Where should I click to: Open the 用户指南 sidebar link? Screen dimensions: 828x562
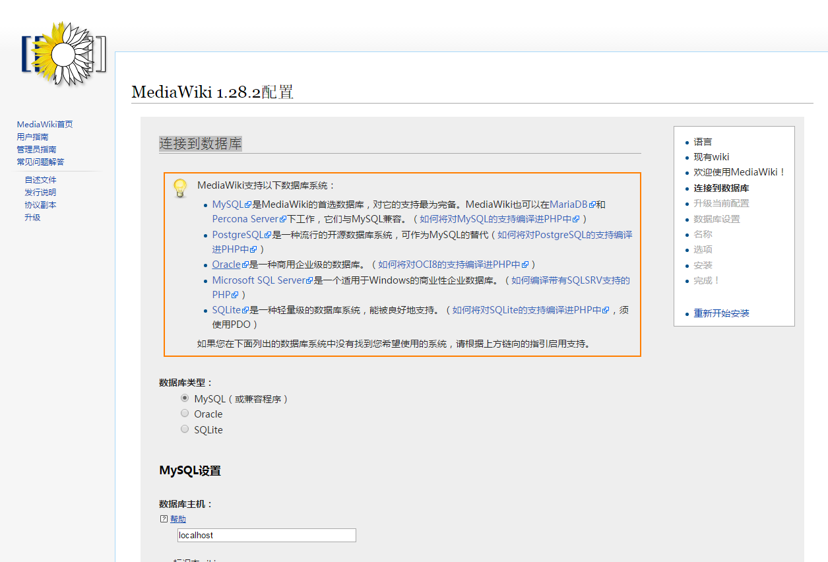pyautogui.click(x=32, y=137)
